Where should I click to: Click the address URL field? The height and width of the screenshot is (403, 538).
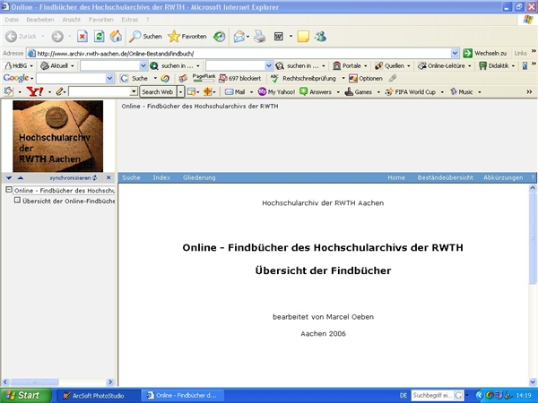(239, 54)
